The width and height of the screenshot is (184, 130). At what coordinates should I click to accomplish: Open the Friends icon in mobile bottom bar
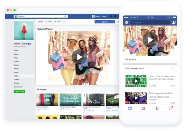coord(144,108)
